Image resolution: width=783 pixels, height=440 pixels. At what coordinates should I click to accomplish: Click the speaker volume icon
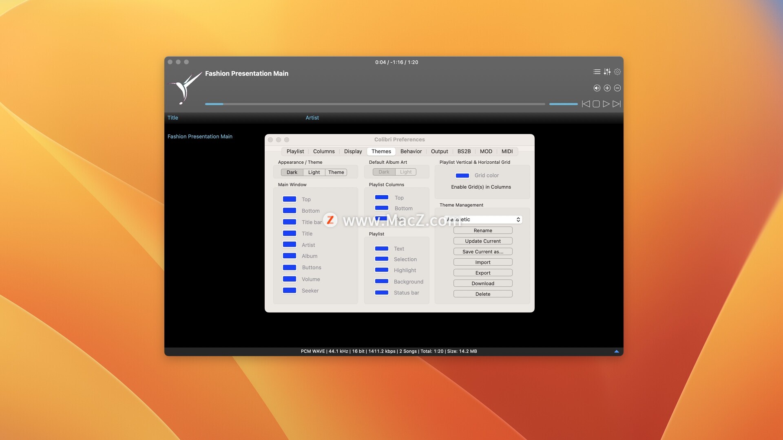click(x=597, y=88)
